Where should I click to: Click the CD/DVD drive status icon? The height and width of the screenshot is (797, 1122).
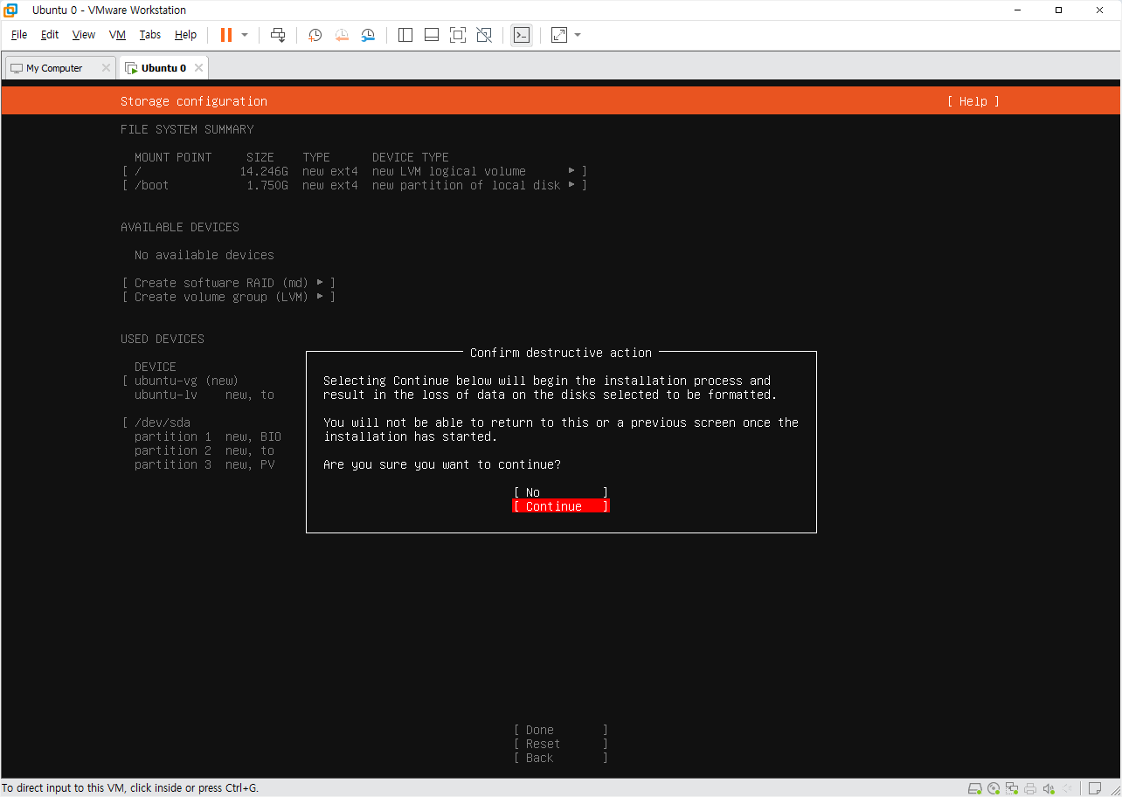pos(994,788)
